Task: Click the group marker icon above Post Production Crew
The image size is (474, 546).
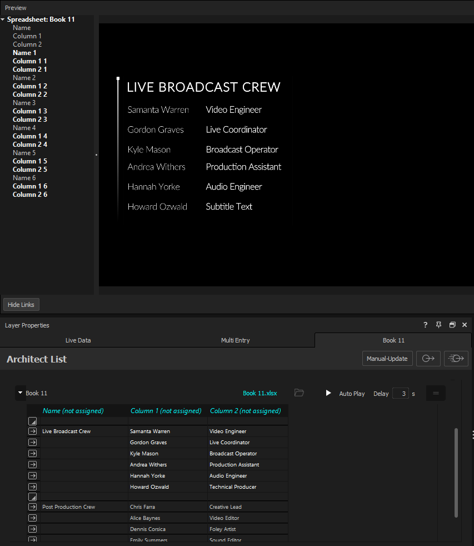Action: point(32,497)
